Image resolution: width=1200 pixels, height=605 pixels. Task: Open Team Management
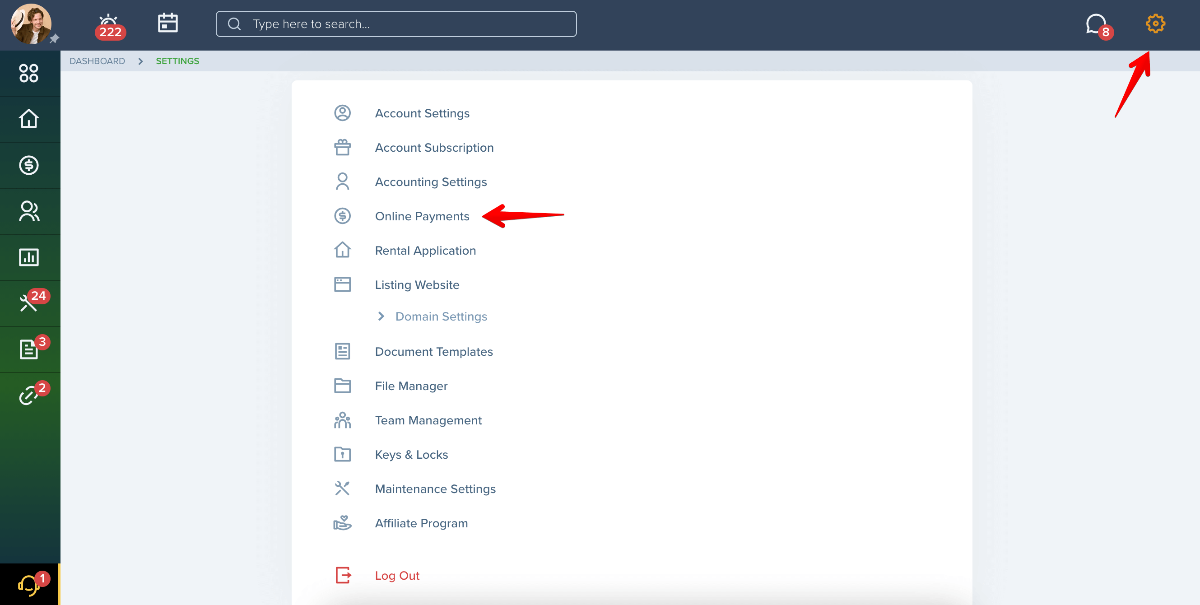(x=428, y=421)
